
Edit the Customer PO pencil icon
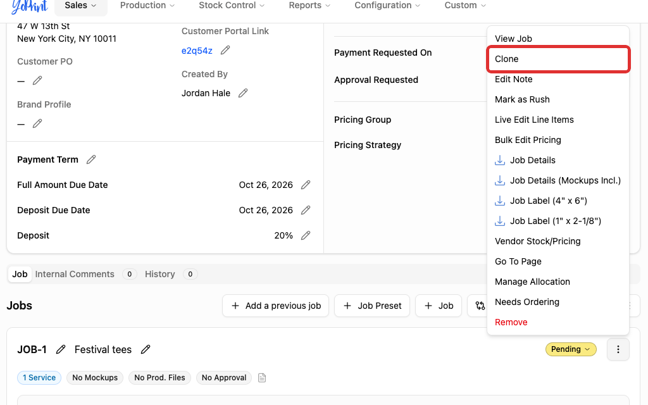tap(37, 80)
